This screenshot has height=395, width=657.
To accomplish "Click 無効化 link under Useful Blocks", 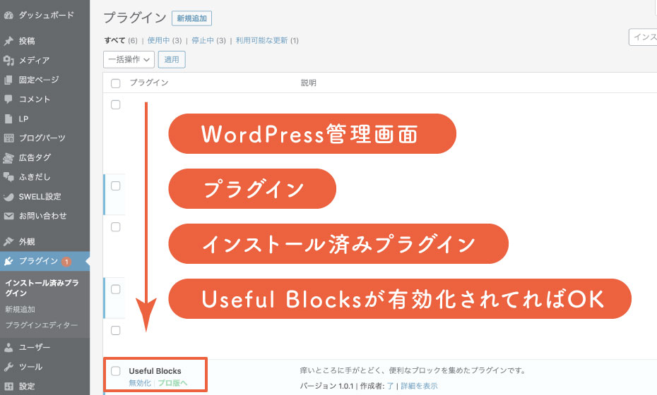I will click(140, 383).
